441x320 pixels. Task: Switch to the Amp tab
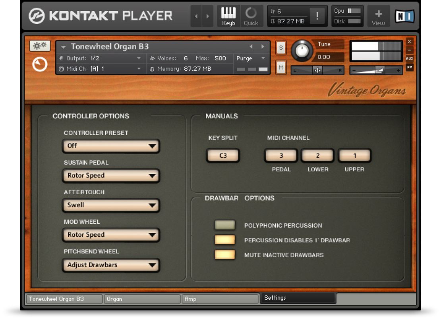220,299
